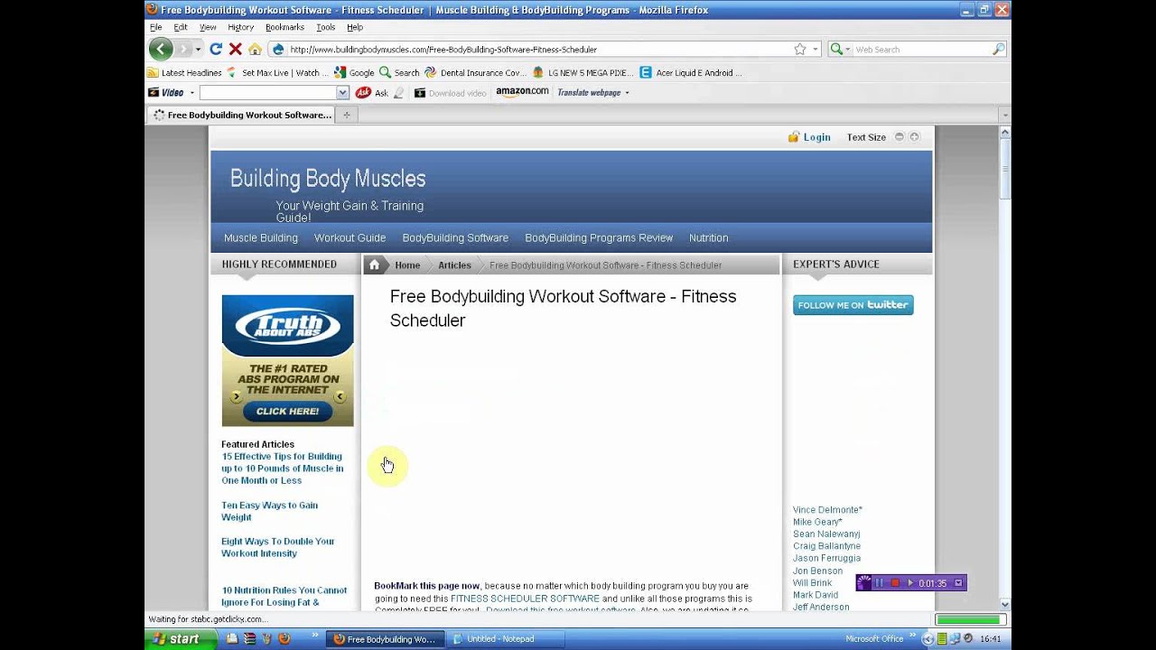
Task: Open the address bar URL history dropdown
Action: (x=815, y=49)
